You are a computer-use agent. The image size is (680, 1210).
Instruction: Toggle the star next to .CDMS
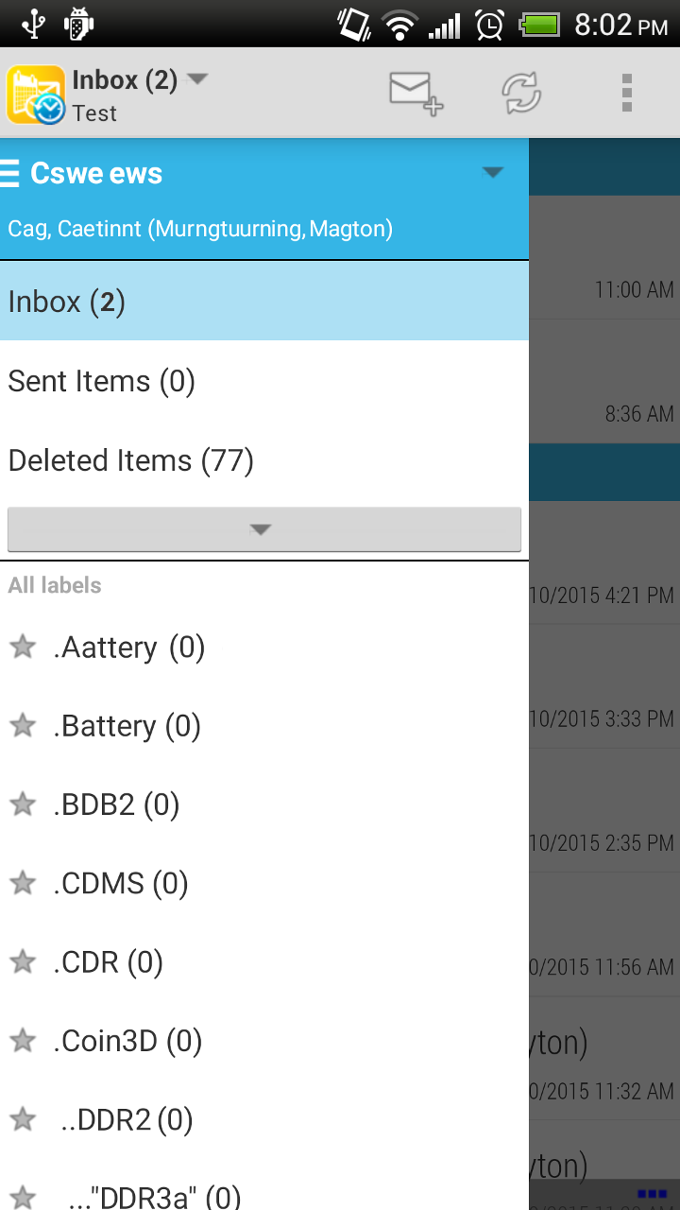coord(23,884)
